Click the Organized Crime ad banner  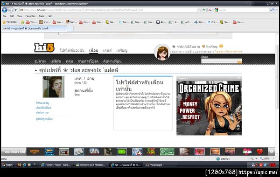click(209, 108)
